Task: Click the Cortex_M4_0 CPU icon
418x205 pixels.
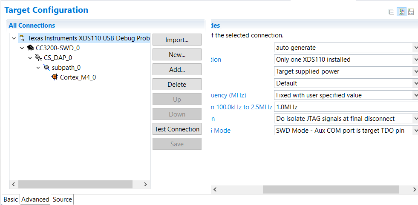Action: point(55,77)
